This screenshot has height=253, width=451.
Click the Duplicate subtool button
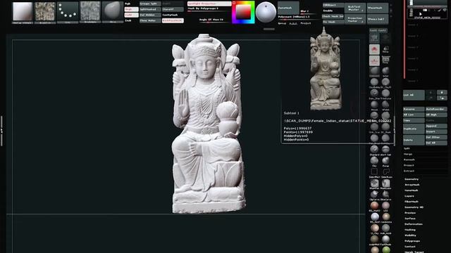click(414, 129)
